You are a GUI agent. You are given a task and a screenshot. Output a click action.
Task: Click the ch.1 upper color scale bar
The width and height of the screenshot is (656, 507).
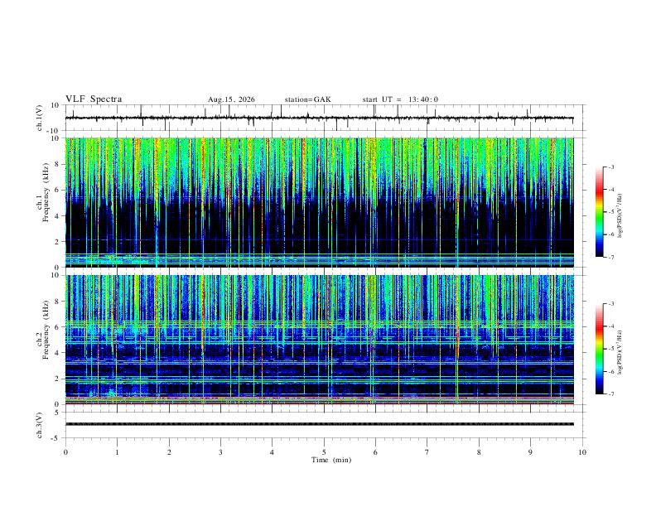(600, 212)
